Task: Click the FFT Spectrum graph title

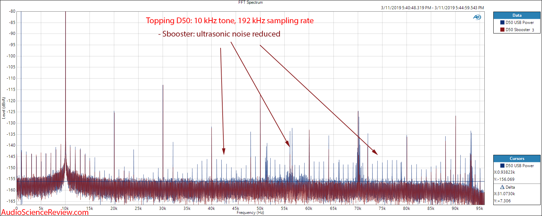Action: point(250,2)
